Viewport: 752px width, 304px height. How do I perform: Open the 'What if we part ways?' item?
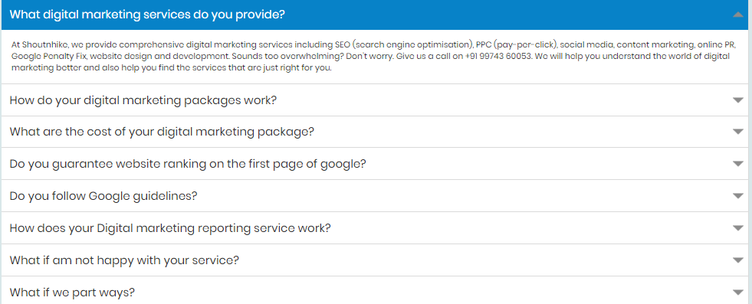pyautogui.click(x=375, y=290)
